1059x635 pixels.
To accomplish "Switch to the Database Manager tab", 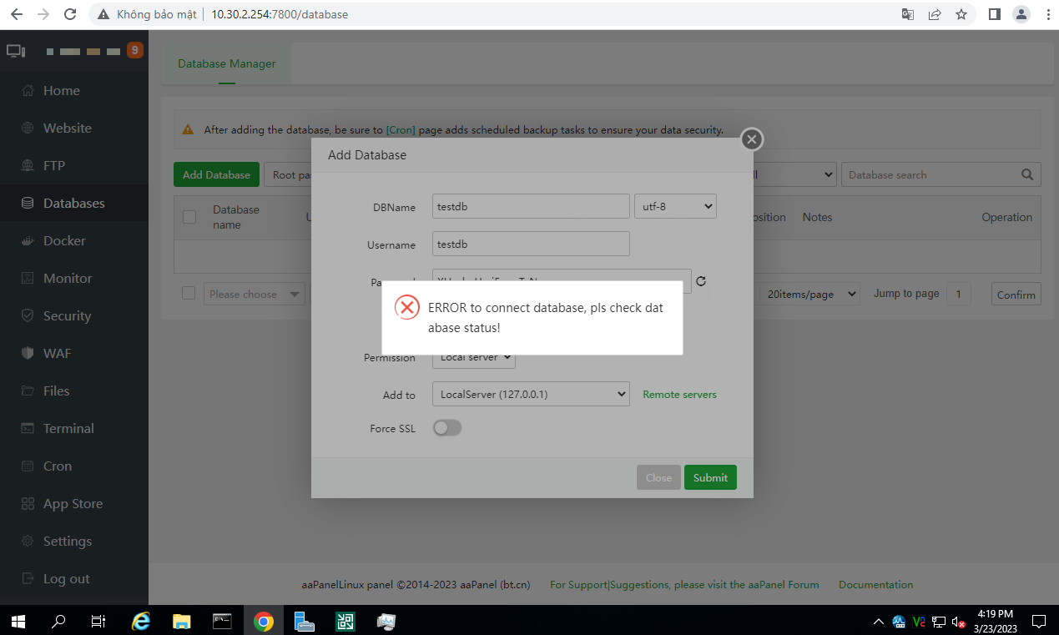I will (226, 63).
